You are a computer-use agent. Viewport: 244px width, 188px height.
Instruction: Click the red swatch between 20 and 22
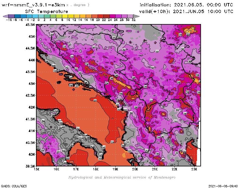pos(101,16)
